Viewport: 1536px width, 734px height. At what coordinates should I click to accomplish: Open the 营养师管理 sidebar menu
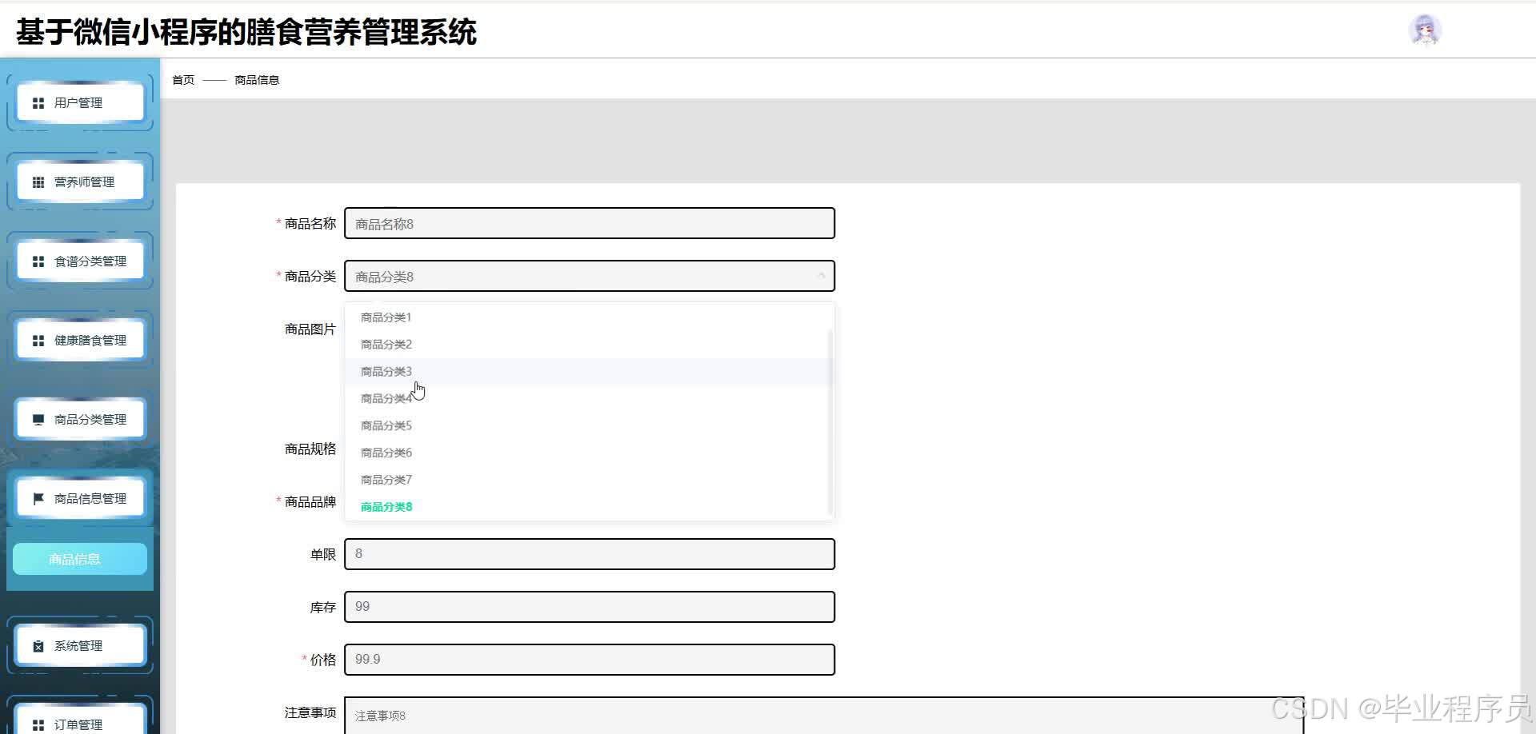click(x=80, y=182)
